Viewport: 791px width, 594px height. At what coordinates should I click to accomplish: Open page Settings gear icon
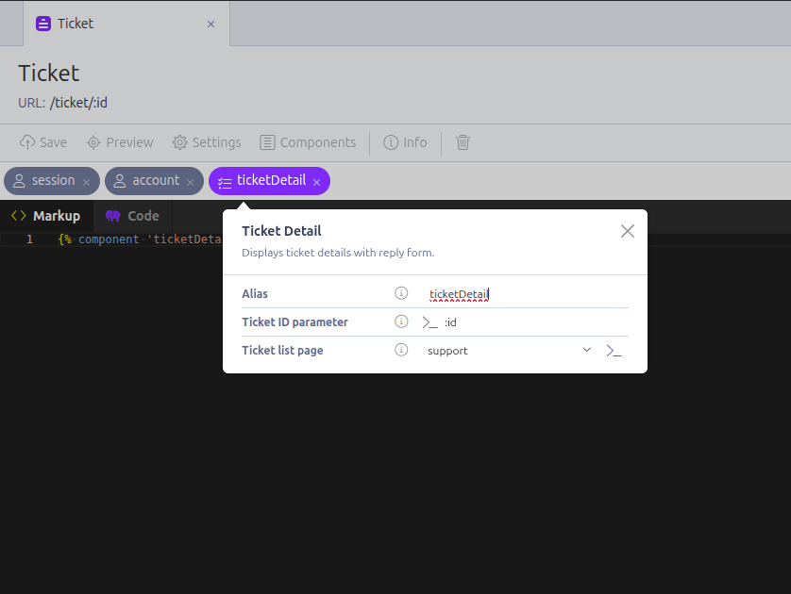179,142
